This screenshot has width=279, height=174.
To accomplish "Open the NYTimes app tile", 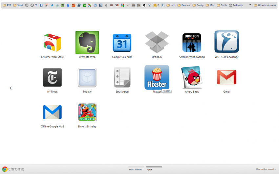I will (x=52, y=77).
